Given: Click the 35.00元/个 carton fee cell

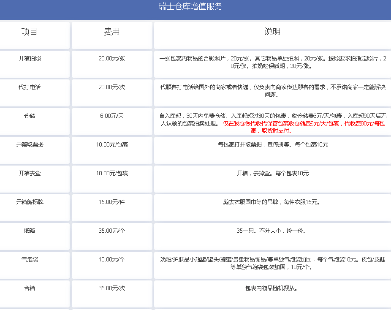Looking at the screenshot, I should pos(112,231).
